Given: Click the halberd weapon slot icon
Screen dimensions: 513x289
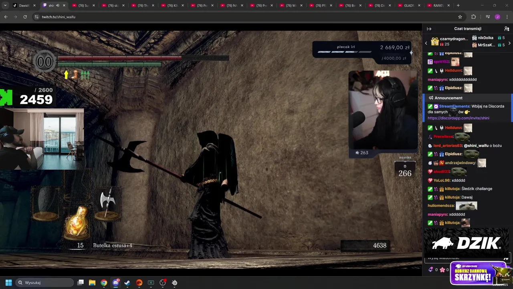Looking at the screenshot, I should coord(107,204).
